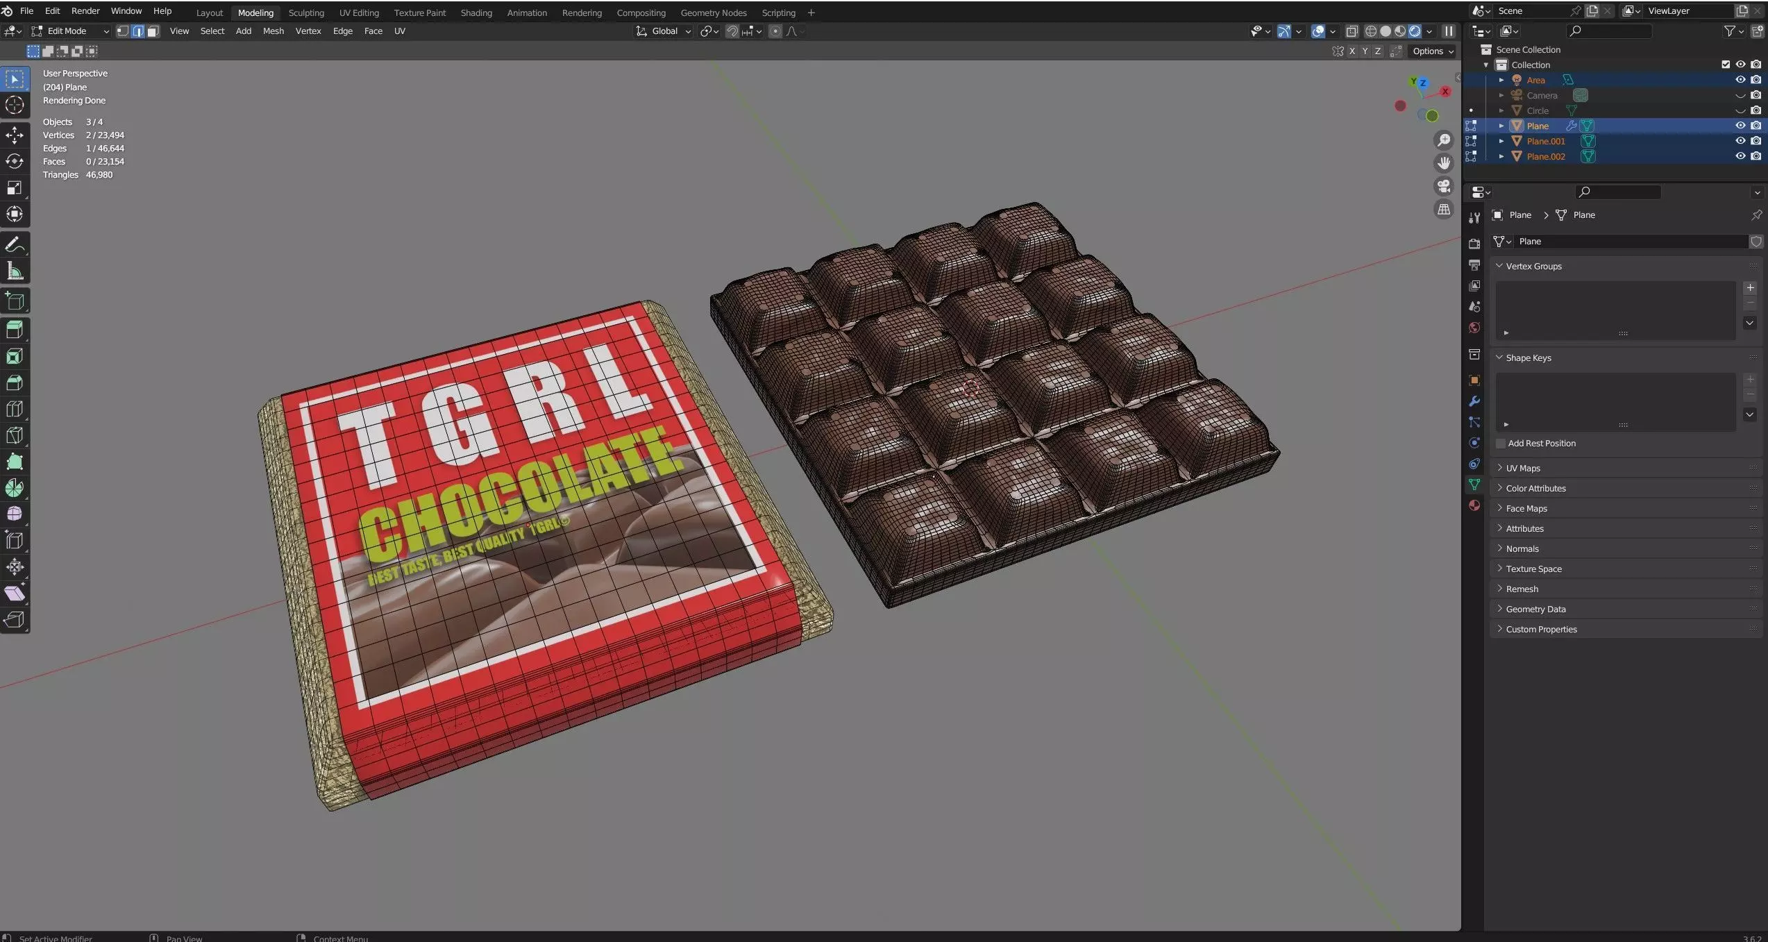Select the Edge Slide tool
The image size is (1768, 942).
tap(15, 541)
